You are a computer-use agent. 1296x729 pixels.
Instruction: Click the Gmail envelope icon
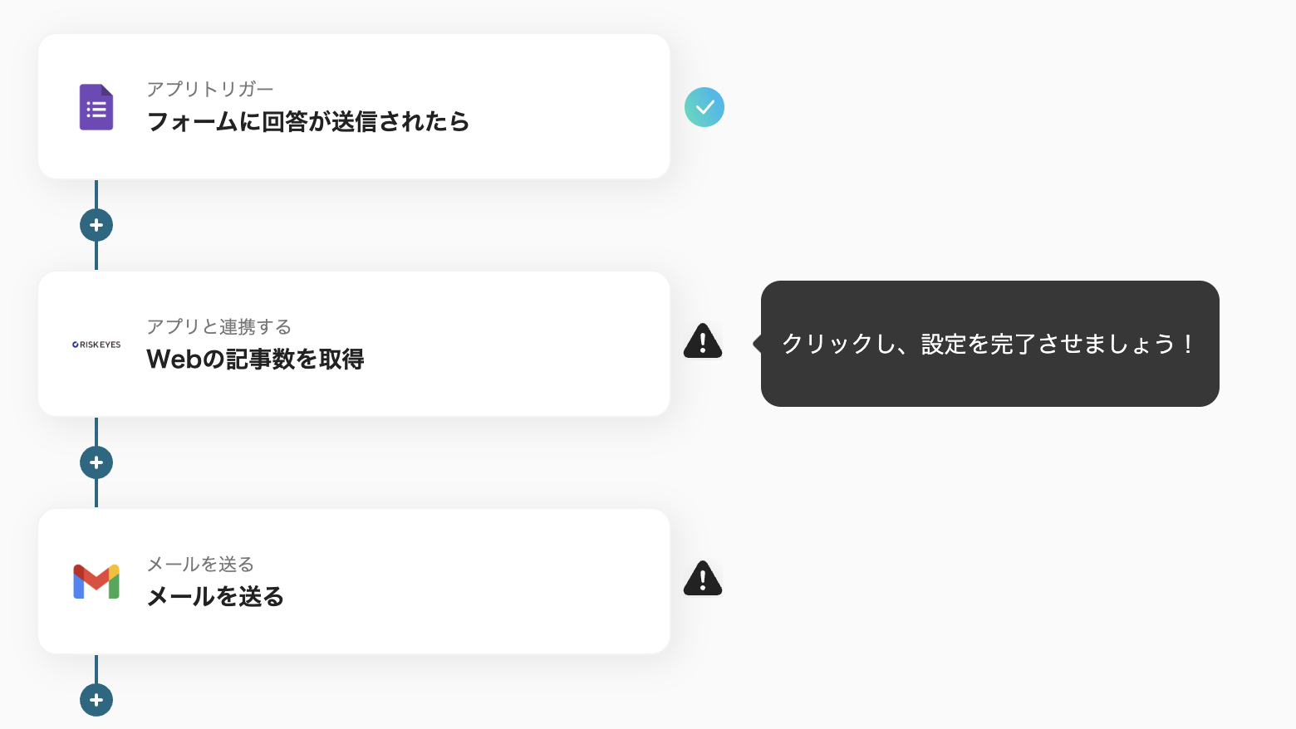click(96, 581)
